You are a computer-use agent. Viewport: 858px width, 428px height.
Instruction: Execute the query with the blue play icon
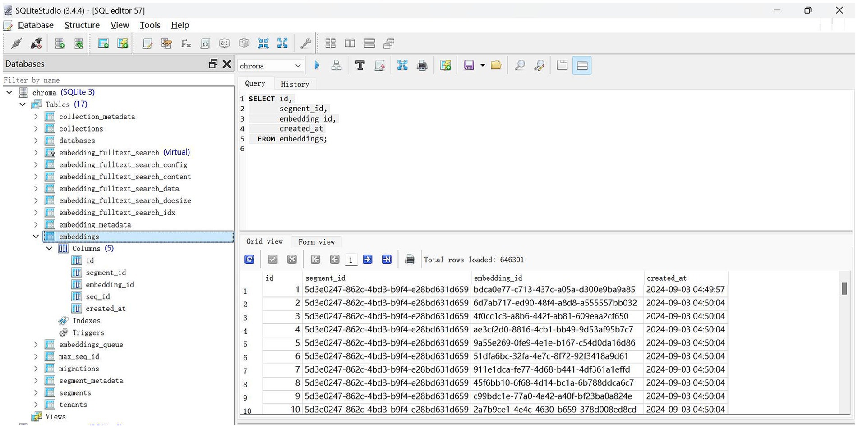click(x=317, y=66)
